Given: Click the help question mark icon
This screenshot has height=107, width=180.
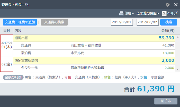Looking at the screenshot, I should 164,13.
